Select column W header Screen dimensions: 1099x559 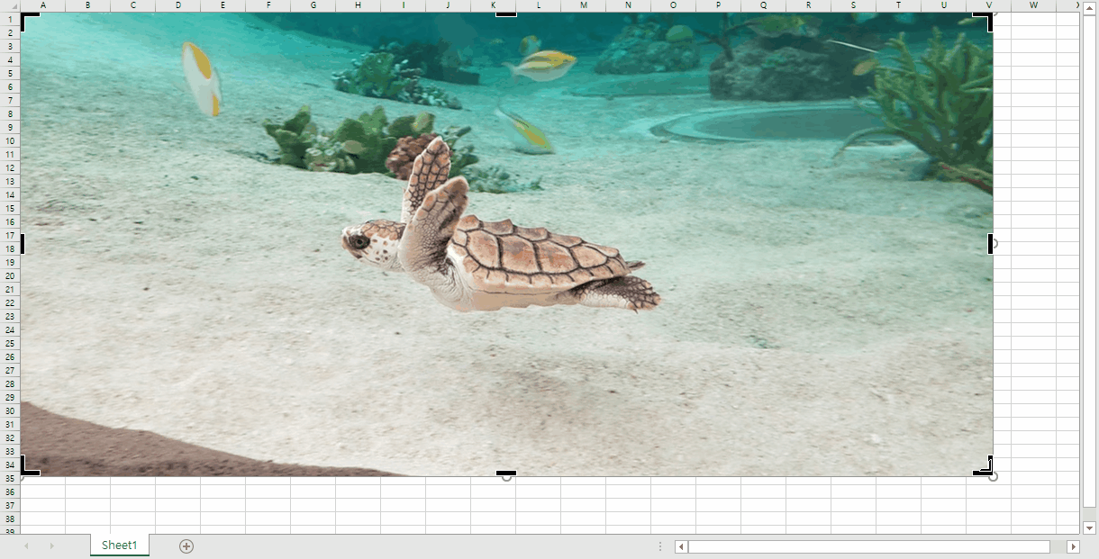click(x=1034, y=5)
